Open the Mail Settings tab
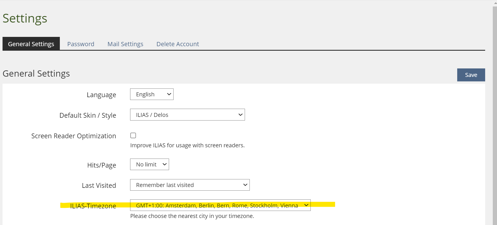Screen dimensions: 497x225 click(125, 44)
